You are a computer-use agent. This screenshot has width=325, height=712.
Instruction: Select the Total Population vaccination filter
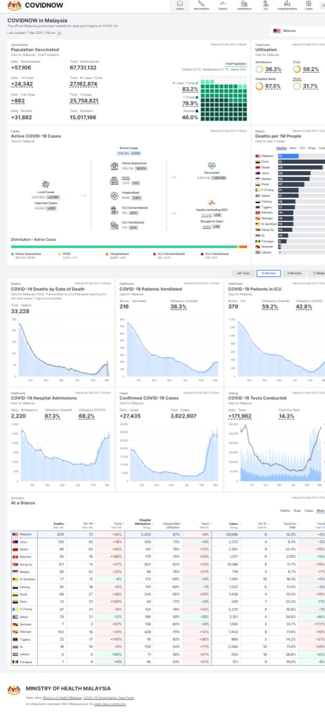pos(236,63)
